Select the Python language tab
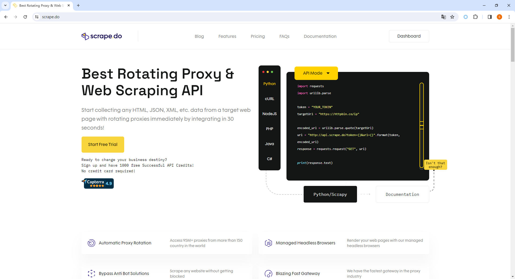 pos(270,84)
